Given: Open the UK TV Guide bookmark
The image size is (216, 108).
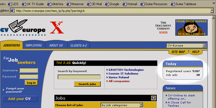Looking at the screenshot, I should click(33, 4).
